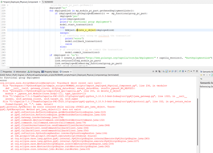This screenshot has height=153, width=213.
Task: Maximize the Console view panel
Action: [x=197, y=71]
